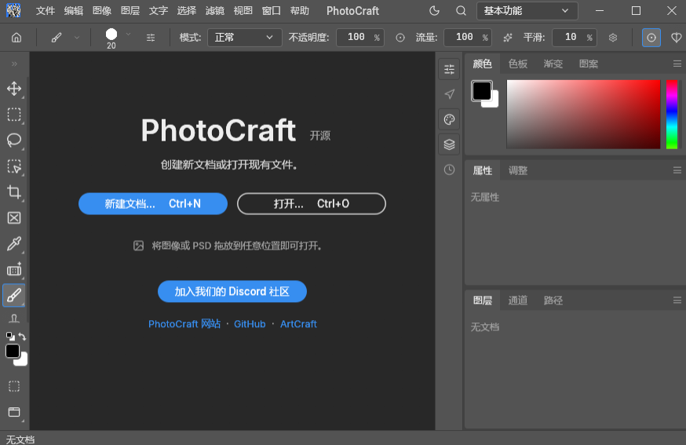Image resolution: width=686 pixels, height=445 pixels.
Task: Click 新建文档 Ctrl+N button
Action: click(x=153, y=204)
